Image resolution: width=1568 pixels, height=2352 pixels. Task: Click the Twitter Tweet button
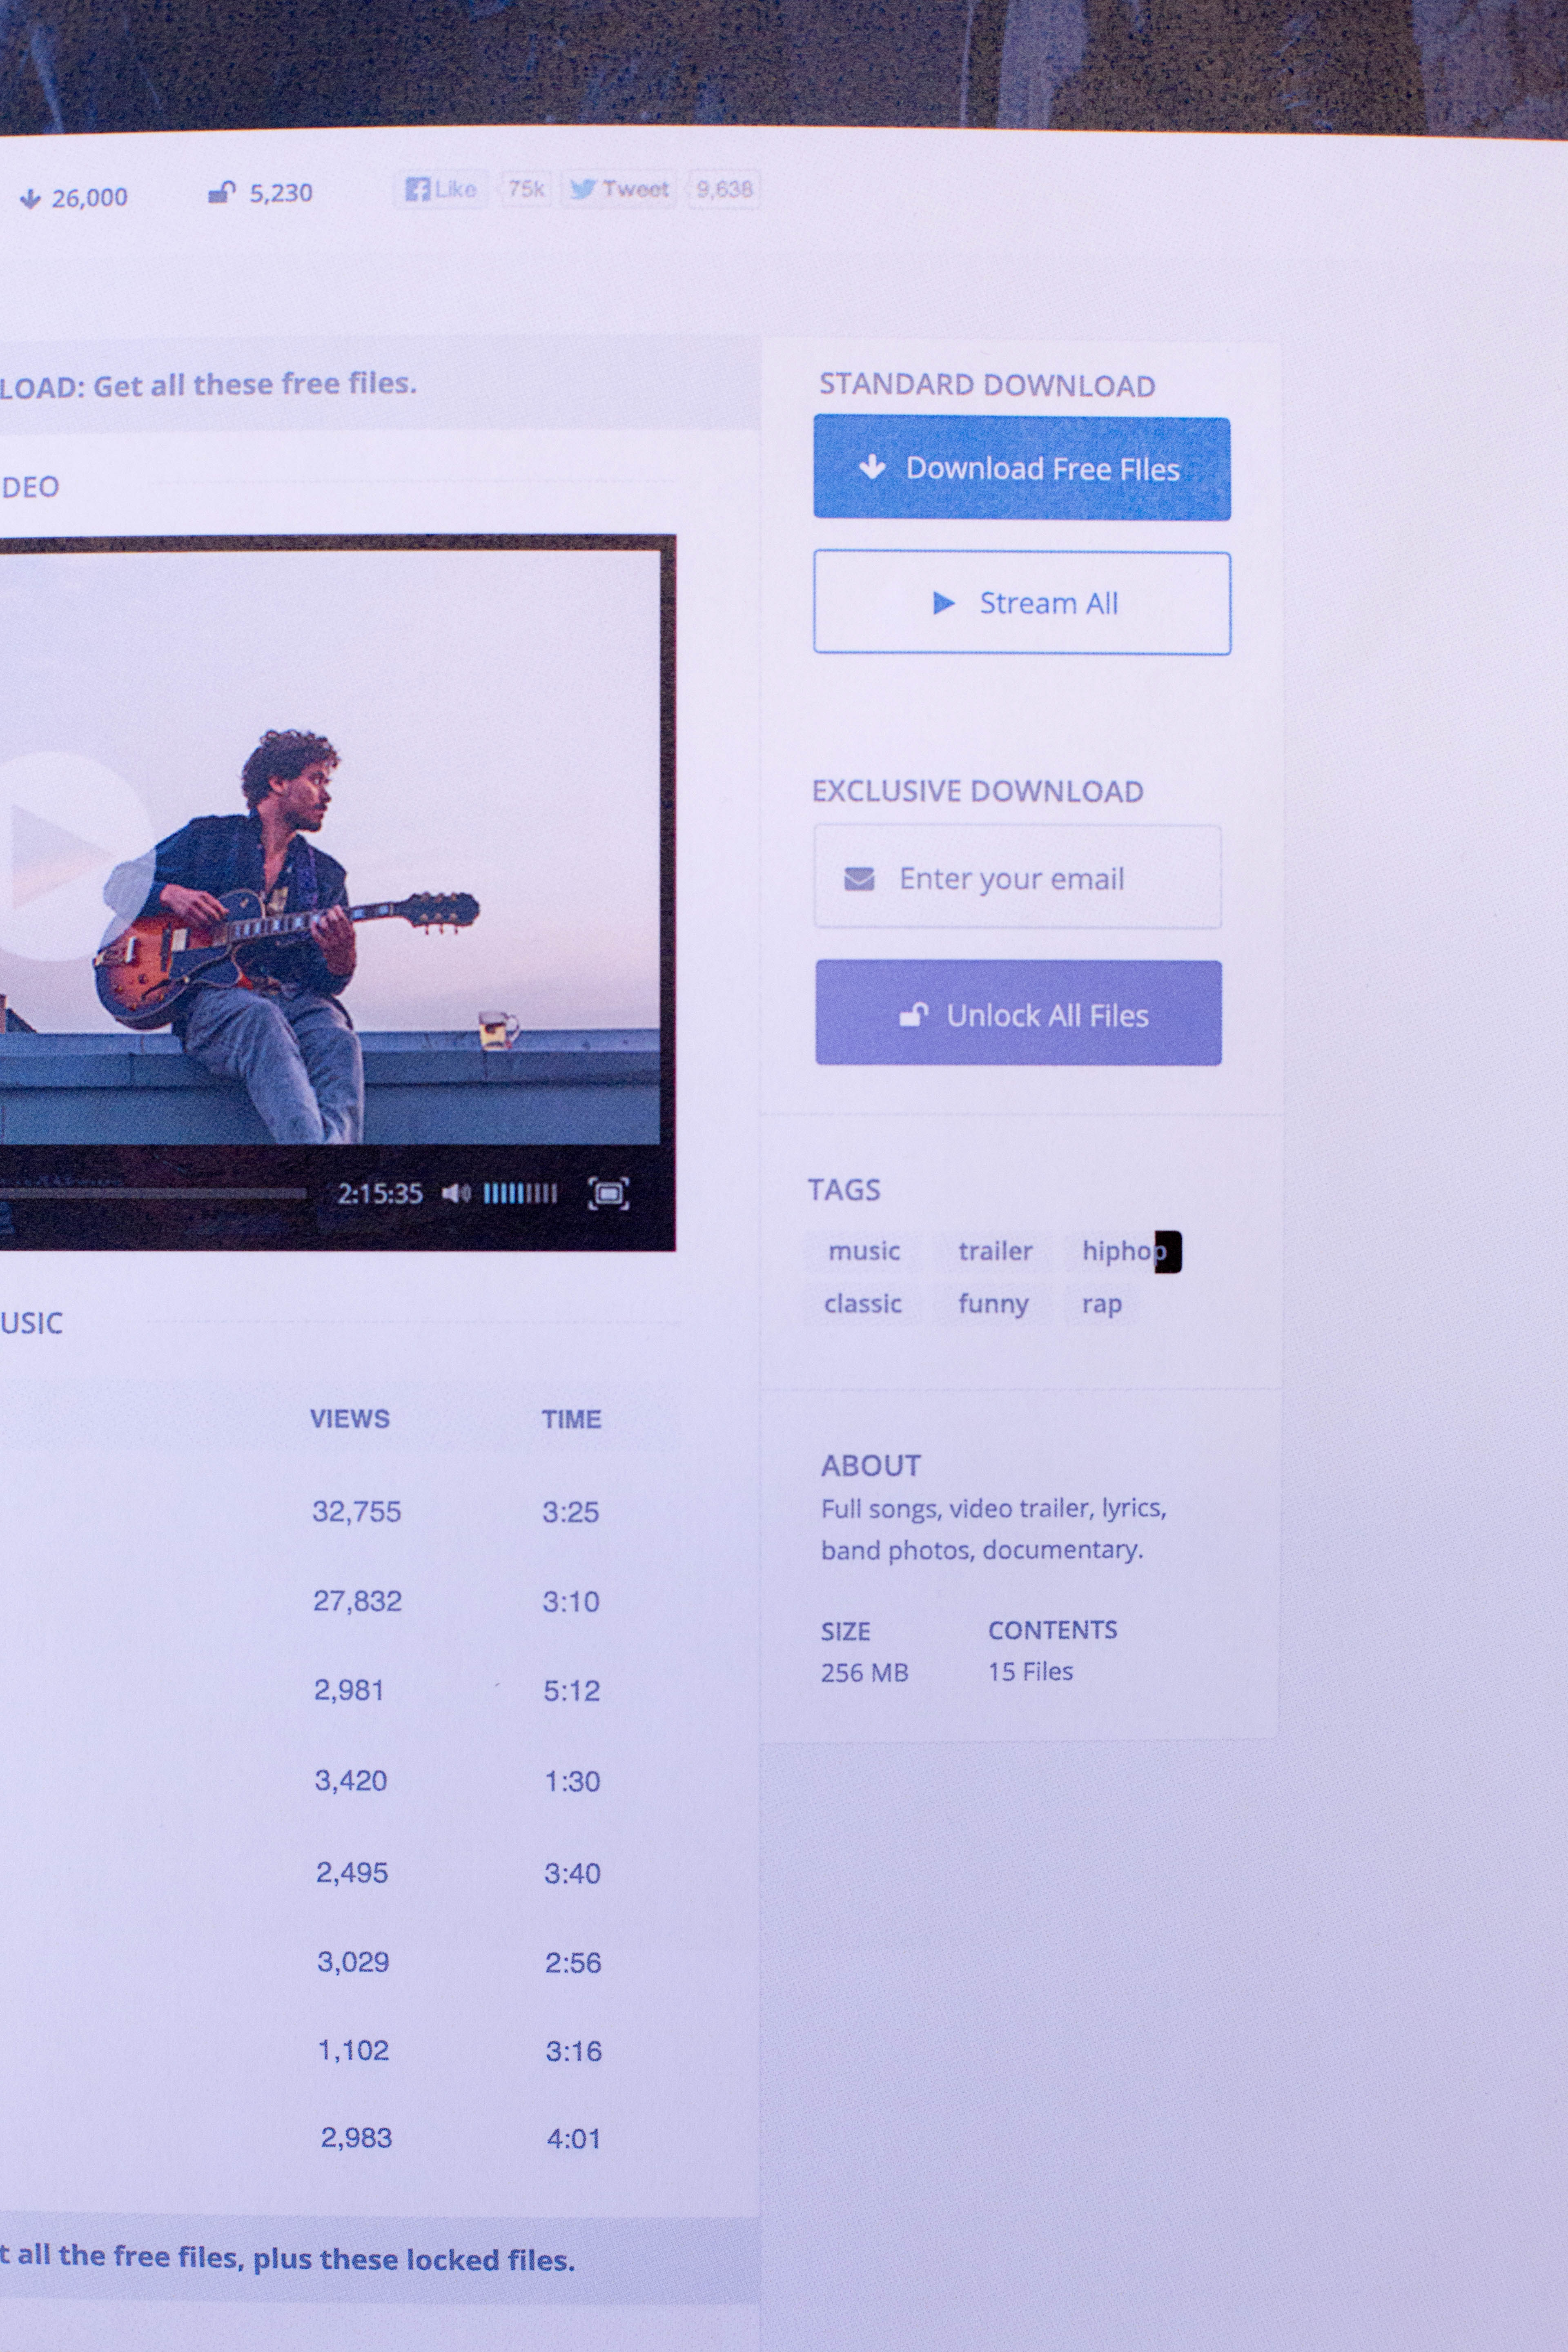click(x=620, y=189)
